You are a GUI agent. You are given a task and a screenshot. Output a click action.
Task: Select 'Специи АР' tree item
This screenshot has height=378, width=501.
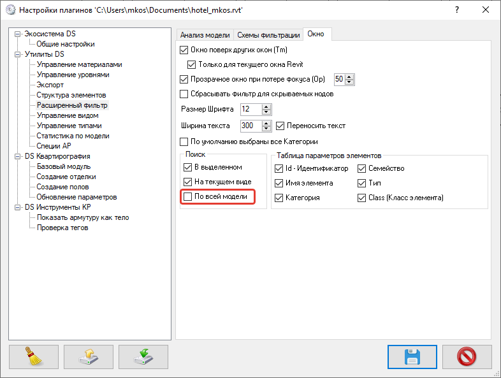pos(54,146)
